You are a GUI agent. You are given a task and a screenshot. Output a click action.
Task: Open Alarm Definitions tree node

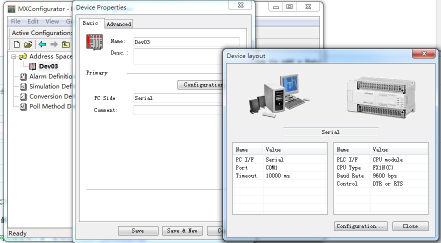tap(50, 76)
